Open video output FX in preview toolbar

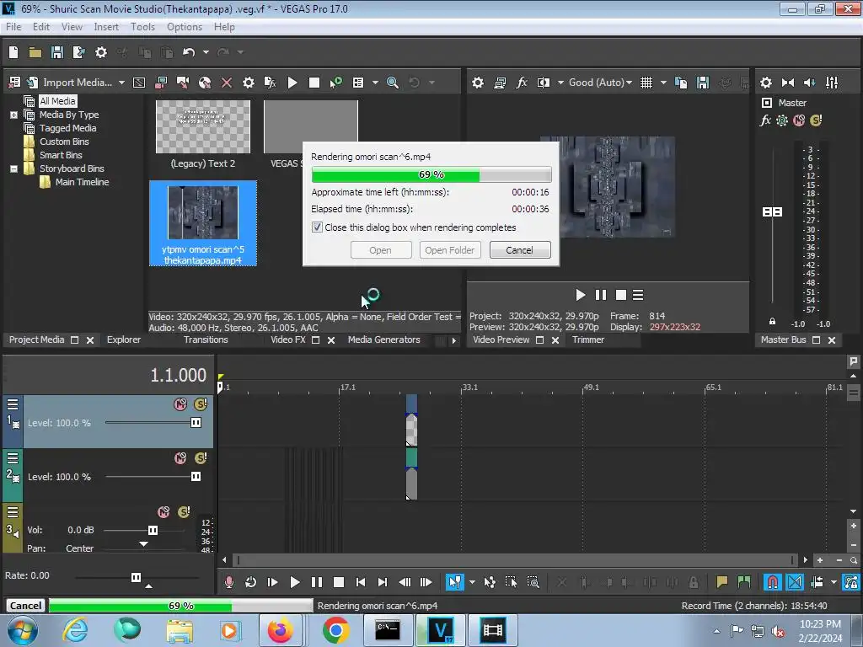coord(521,83)
